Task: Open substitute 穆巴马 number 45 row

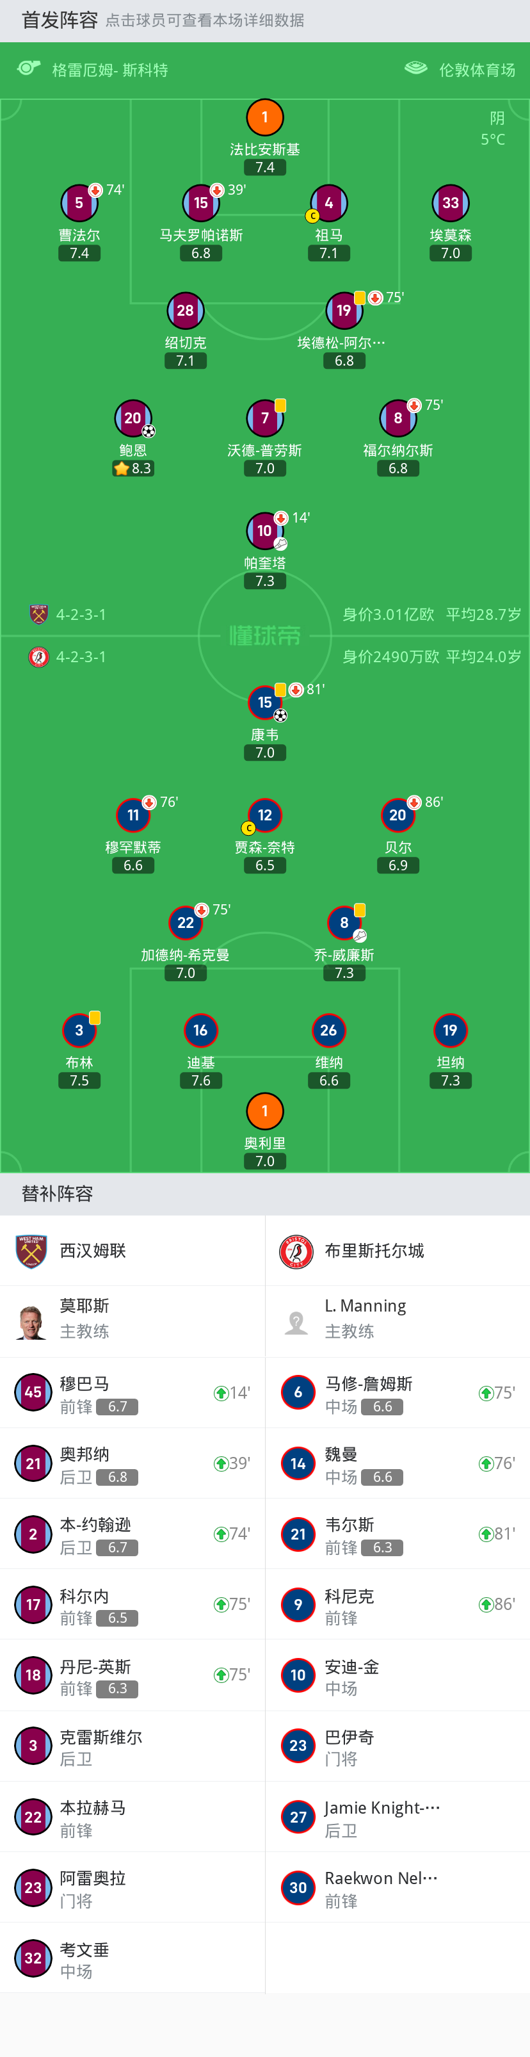Action: (x=132, y=1393)
